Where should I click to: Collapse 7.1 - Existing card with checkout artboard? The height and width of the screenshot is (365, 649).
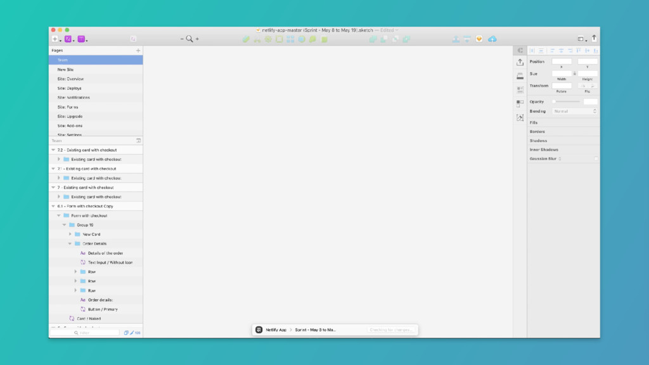click(x=53, y=169)
